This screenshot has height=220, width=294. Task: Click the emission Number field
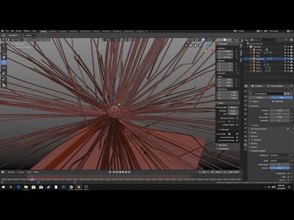point(279,110)
